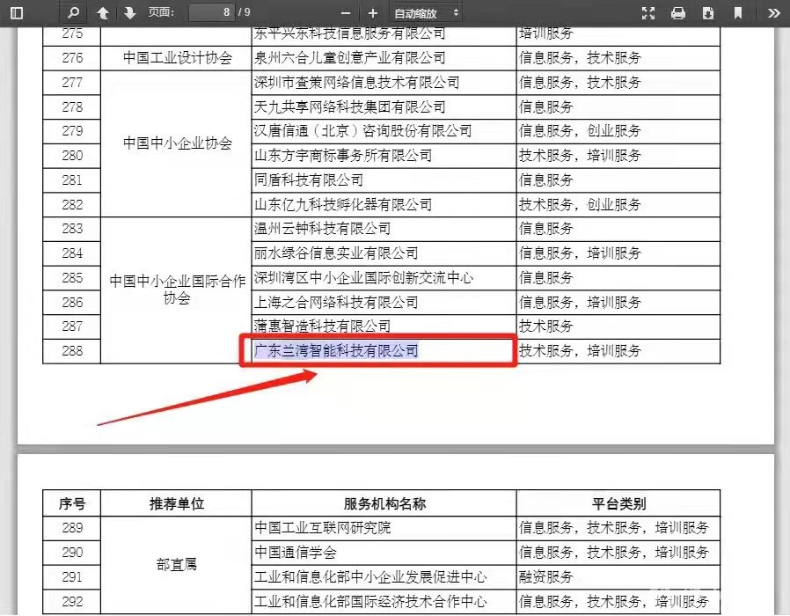This screenshot has width=790, height=616.
Task: Click the 推荐单位 column header
Action: (x=176, y=503)
